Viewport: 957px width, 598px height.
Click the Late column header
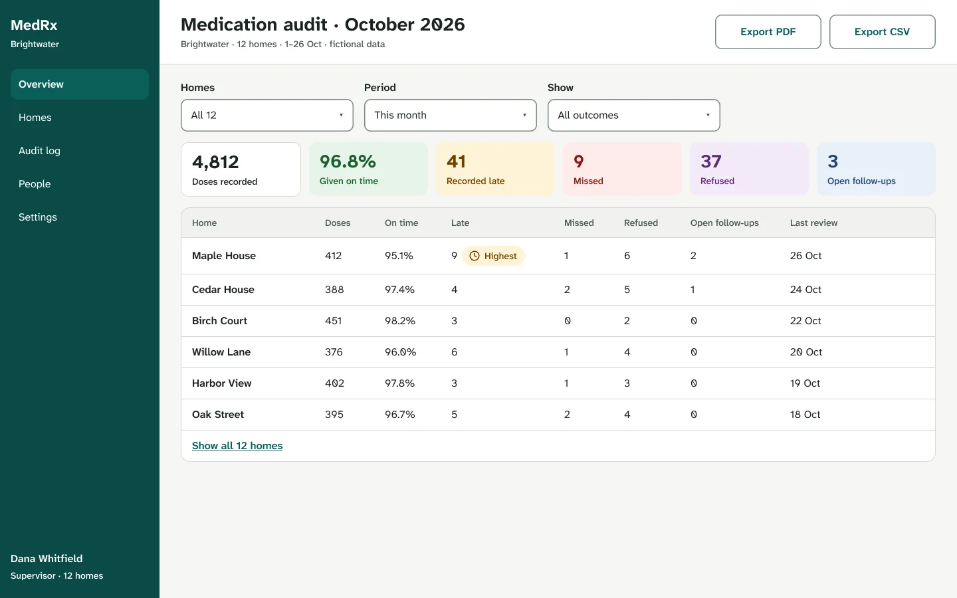point(460,223)
